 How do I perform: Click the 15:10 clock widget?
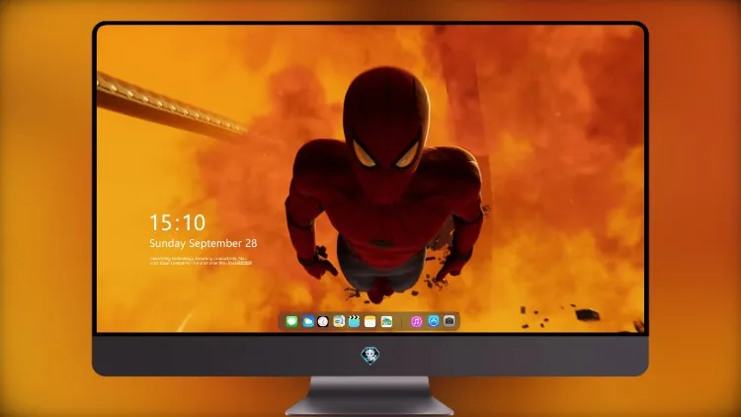pyautogui.click(x=178, y=222)
